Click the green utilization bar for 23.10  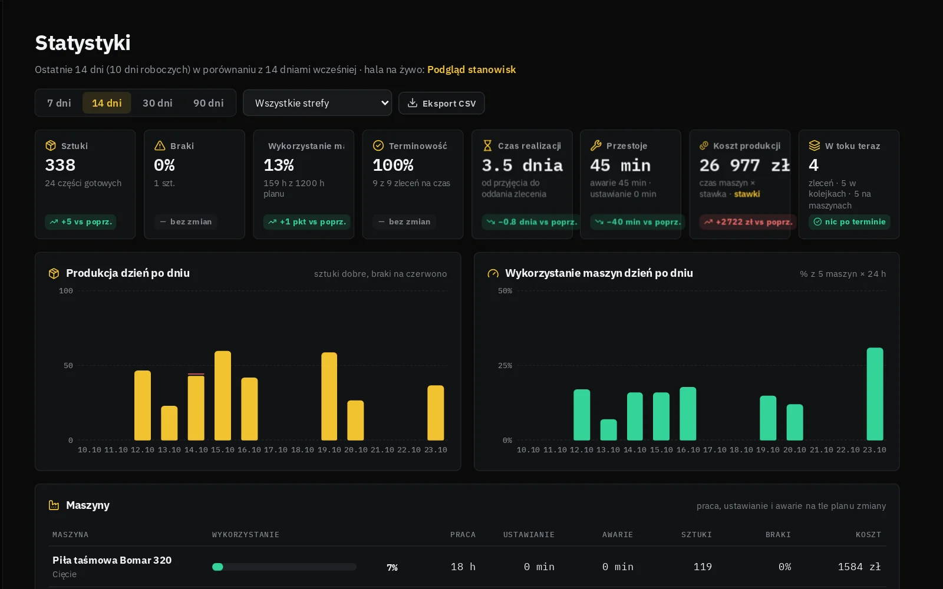[x=875, y=394]
